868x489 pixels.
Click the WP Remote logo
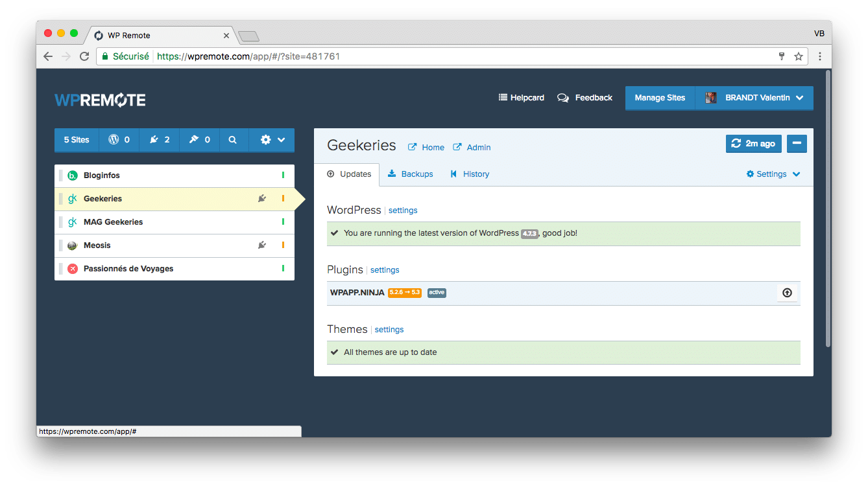pos(100,100)
